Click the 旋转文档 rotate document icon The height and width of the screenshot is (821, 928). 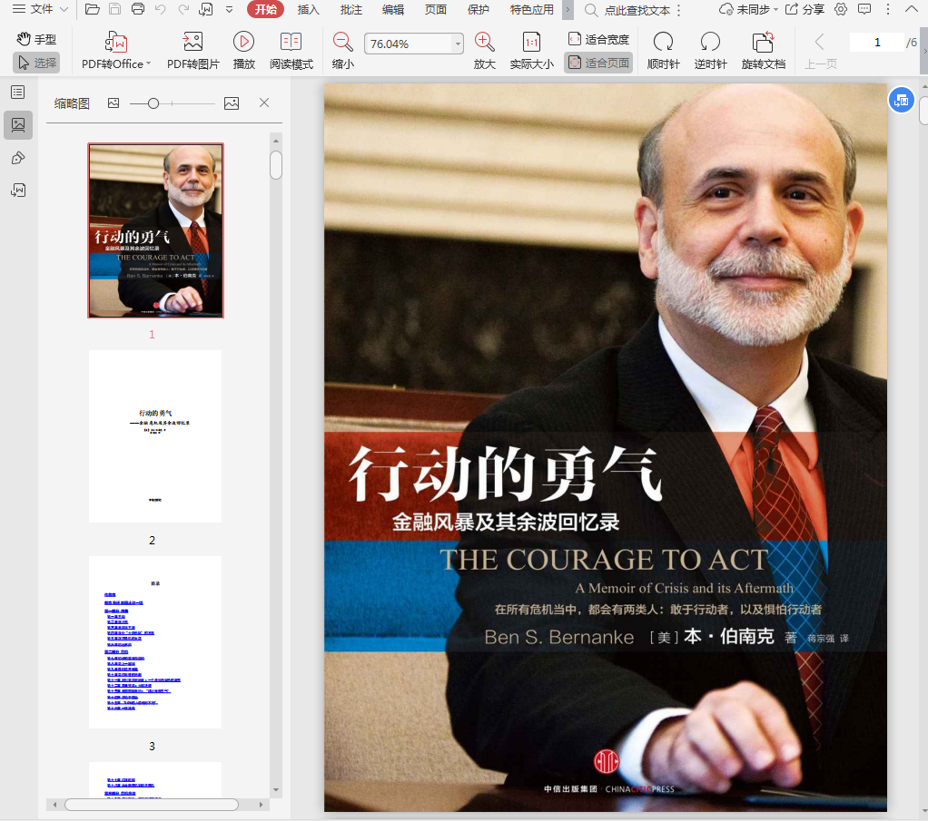pos(763,43)
